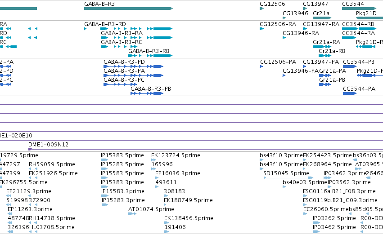Select transcript CG3544-RB
Viewport: 383px width, 234px height.
[358, 24]
